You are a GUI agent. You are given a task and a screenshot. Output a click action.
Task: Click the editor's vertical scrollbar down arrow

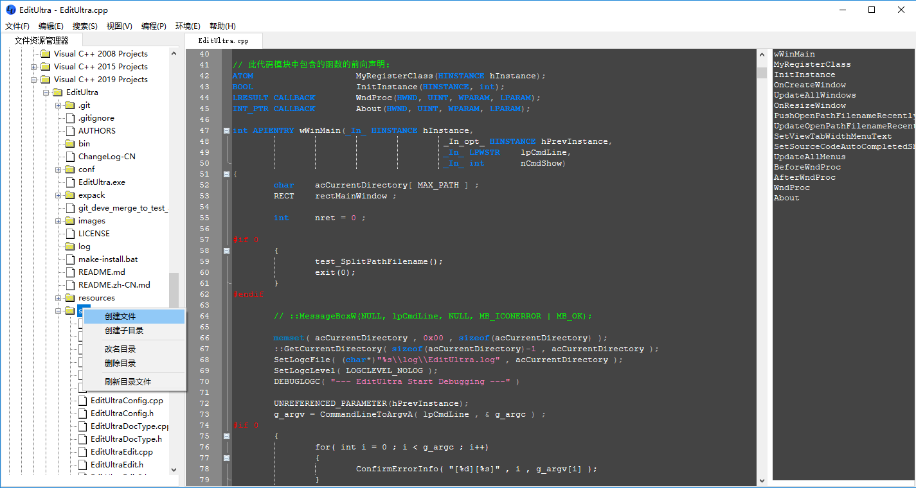pyautogui.click(x=762, y=480)
